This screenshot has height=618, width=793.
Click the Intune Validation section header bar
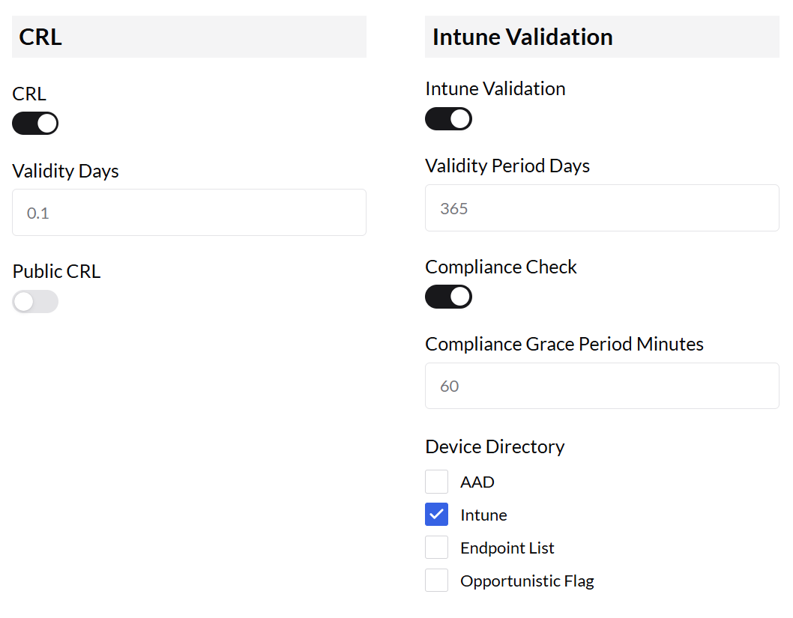[x=602, y=37]
